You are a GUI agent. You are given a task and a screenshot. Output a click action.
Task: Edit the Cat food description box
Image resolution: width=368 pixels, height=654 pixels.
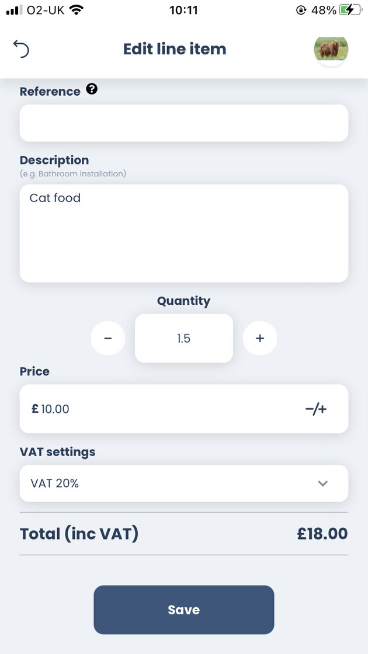pyautogui.click(x=183, y=234)
